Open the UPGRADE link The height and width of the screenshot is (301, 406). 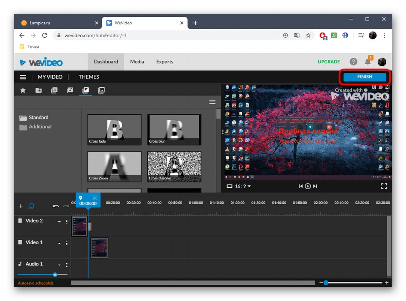click(x=329, y=62)
